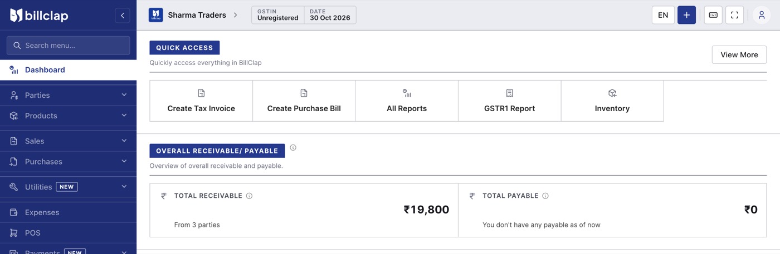
Task: Click the Search menu input field
Action: (68, 46)
